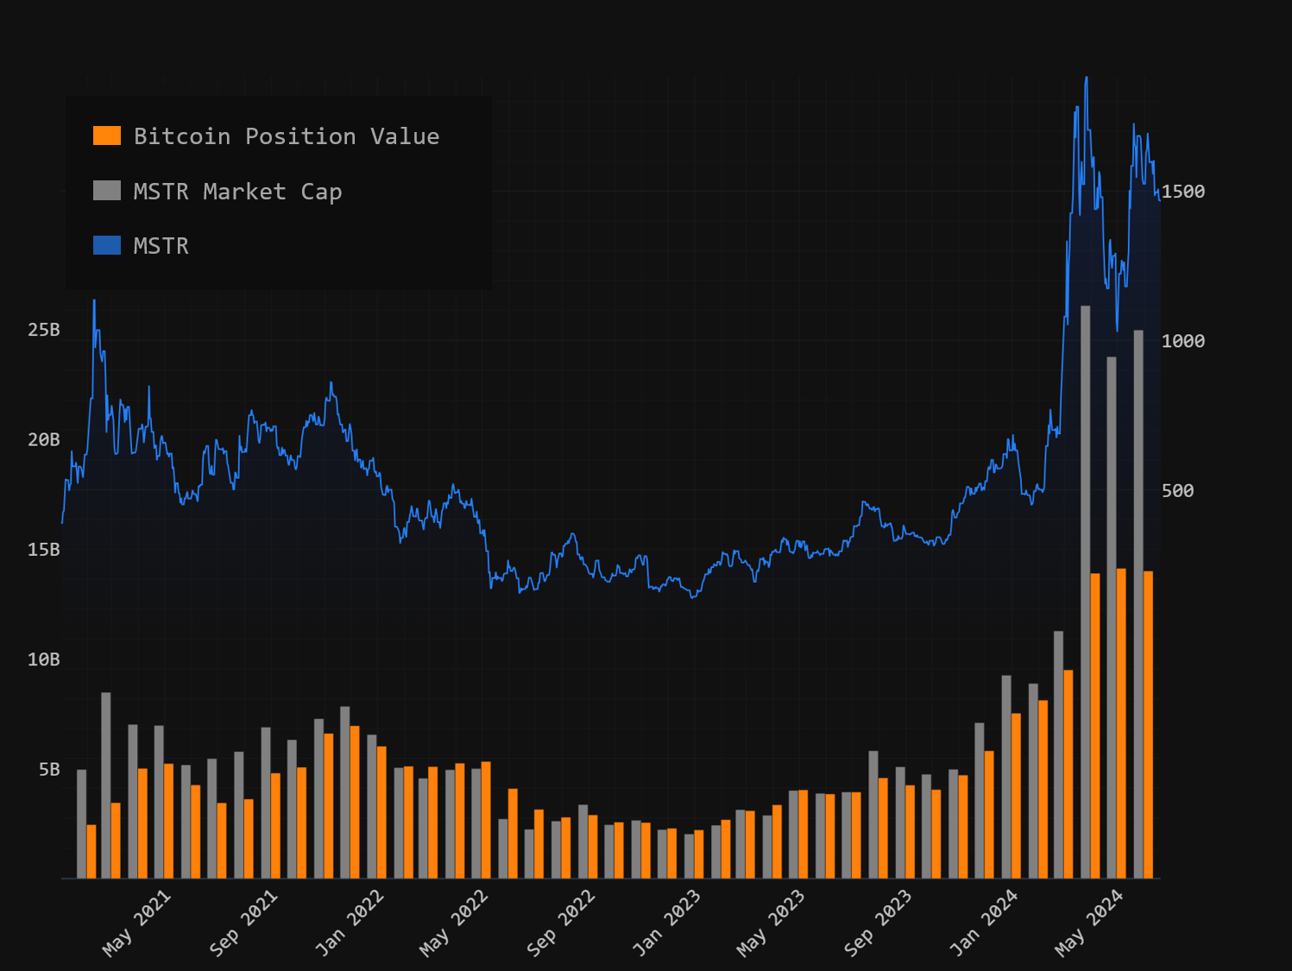
Task: Click the May 2023 x-axis label
Action: pos(771,923)
